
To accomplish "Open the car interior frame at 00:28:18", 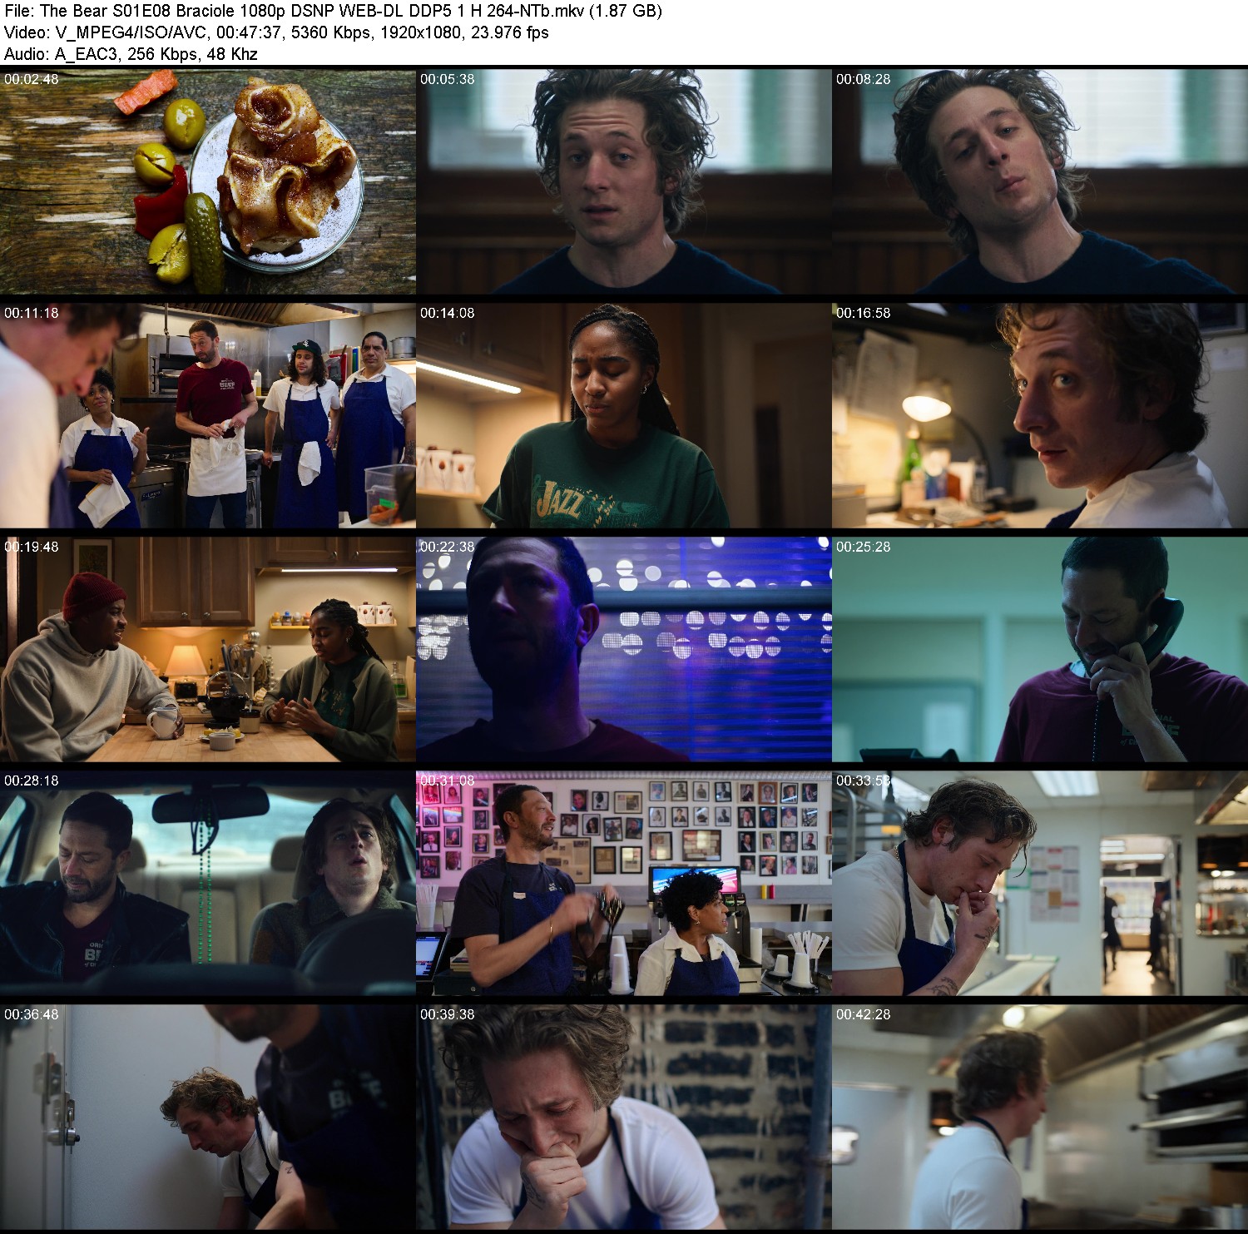I will click(208, 883).
